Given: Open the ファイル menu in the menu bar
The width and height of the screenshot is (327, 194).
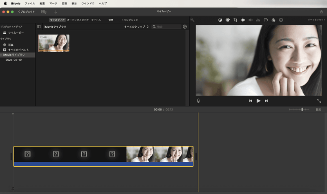Looking at the screenshot, I should (x=30, y=3).
